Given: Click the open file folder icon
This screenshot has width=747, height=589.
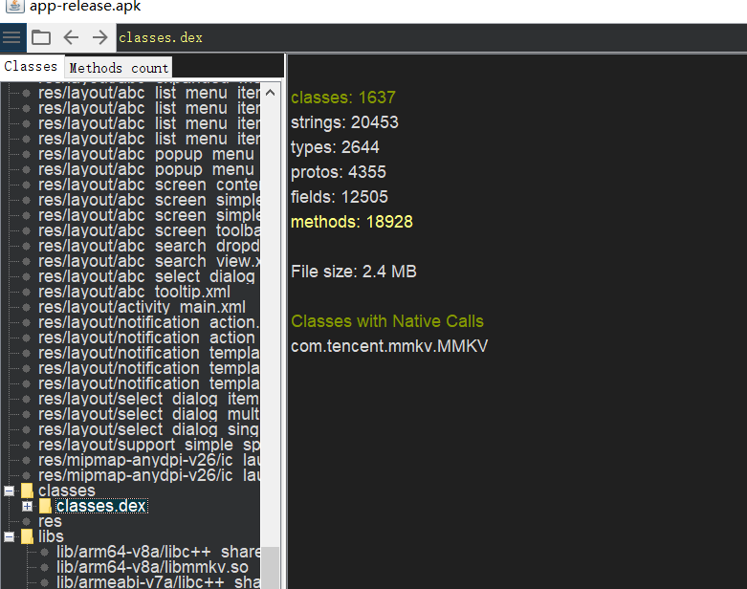Looking at the screenshot, I should (x=41, y=37).
